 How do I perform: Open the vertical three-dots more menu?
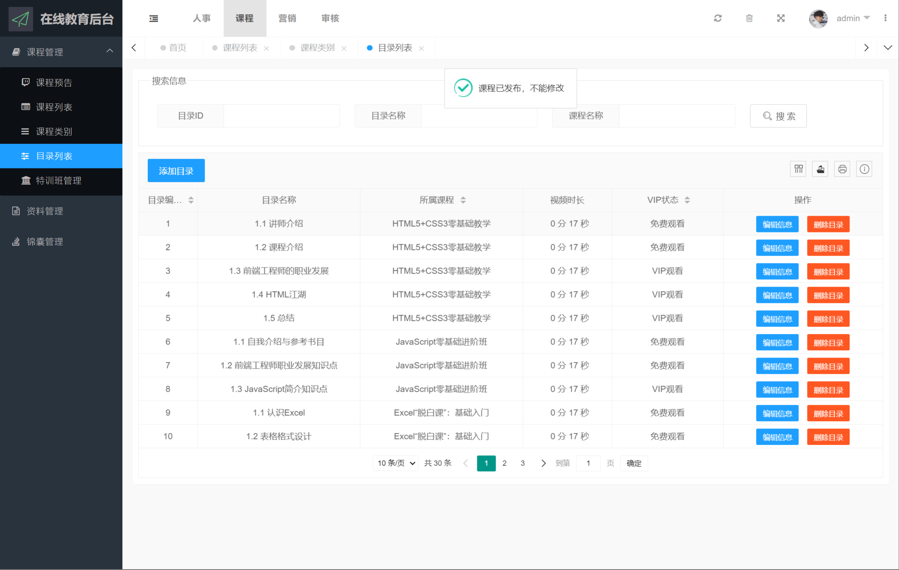pos(885,18)
